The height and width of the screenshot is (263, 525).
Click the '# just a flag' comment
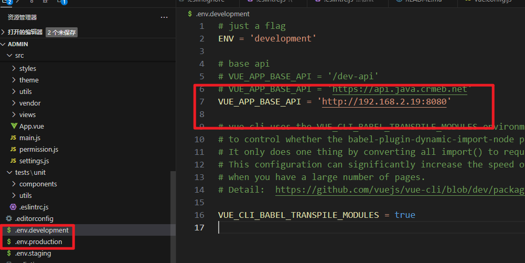252,26
